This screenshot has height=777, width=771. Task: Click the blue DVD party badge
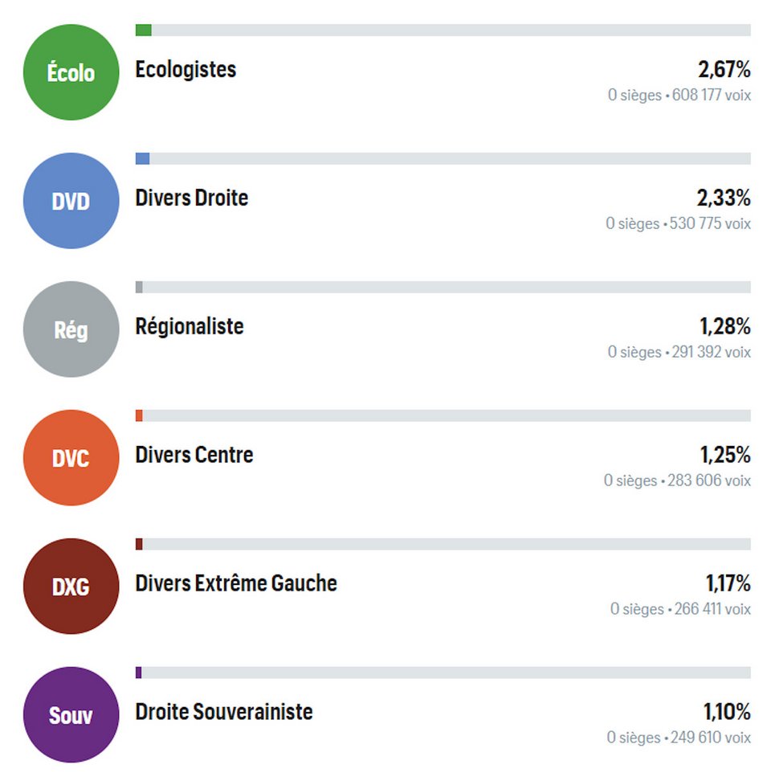pos(71,201)
